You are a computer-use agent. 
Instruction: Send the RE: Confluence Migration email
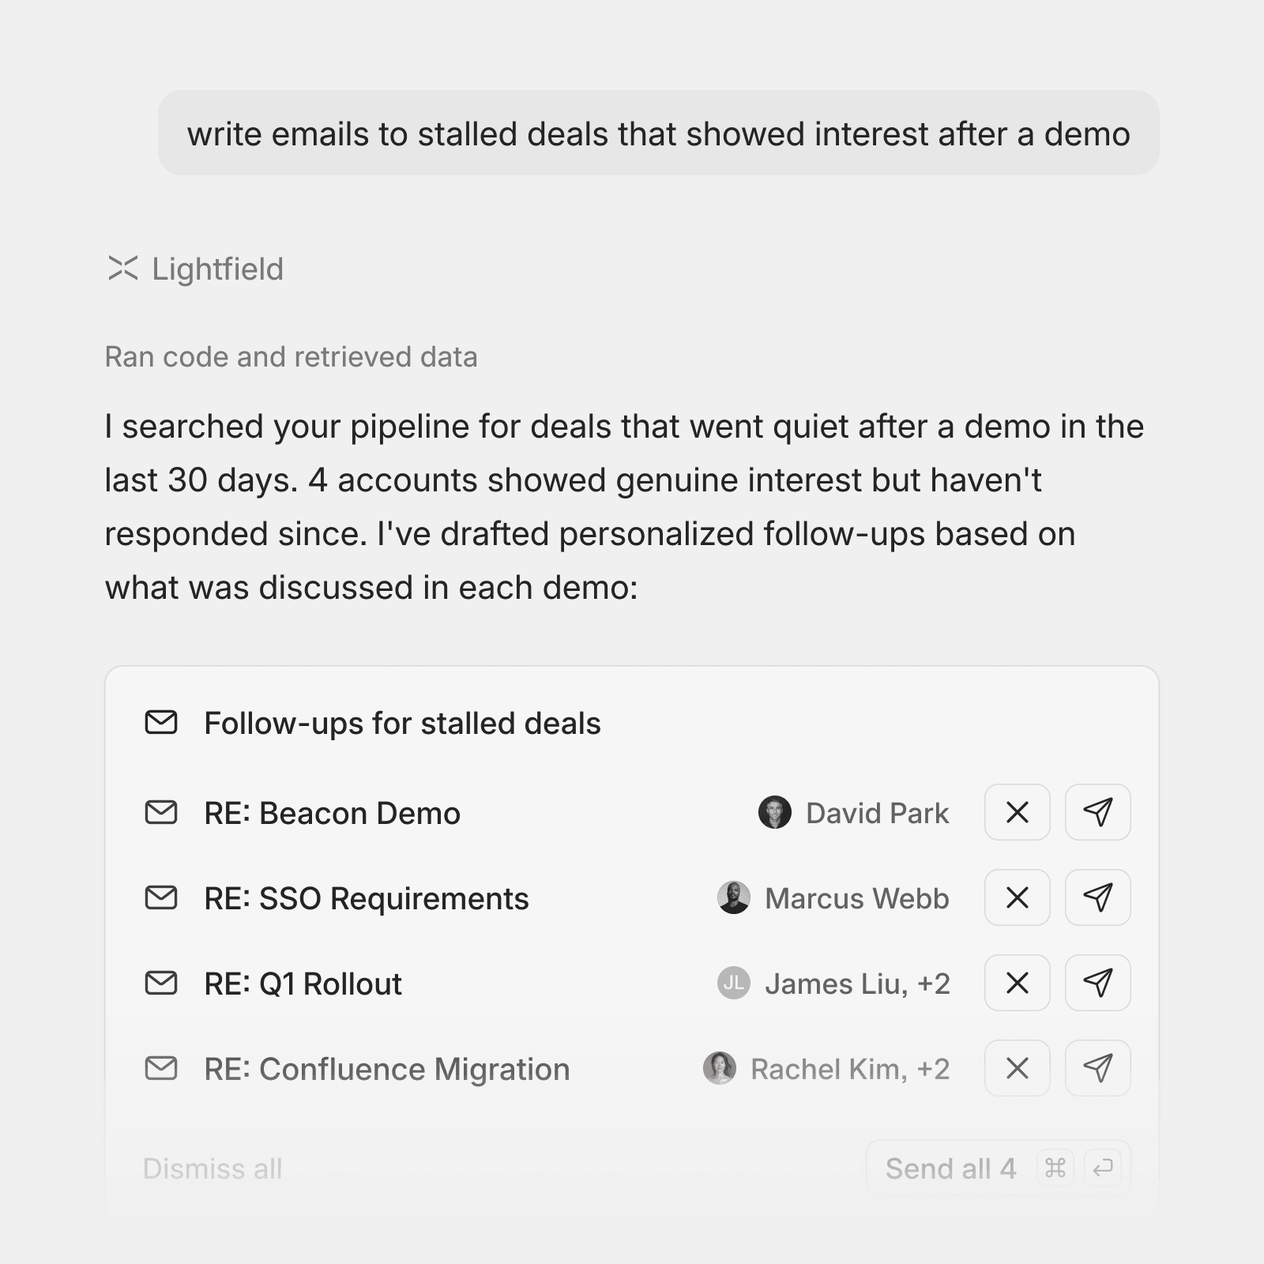tap(1097, 1068)
